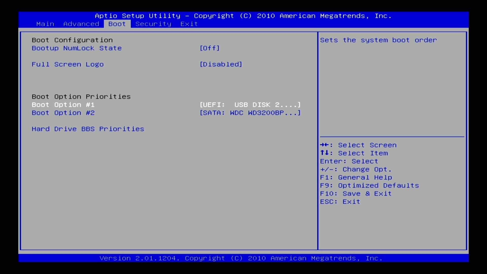Open the Advanced tab
The width and height of the screenshot is (487, 274).
(81, 24)
